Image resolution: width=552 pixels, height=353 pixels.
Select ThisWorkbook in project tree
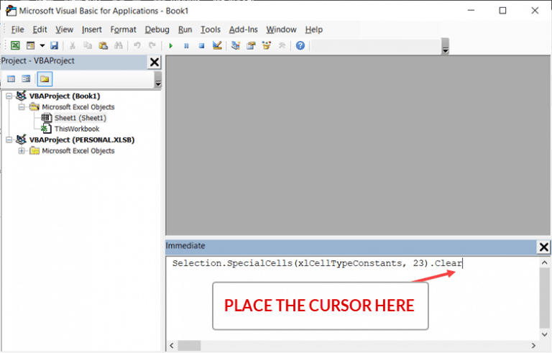(77, 129)
